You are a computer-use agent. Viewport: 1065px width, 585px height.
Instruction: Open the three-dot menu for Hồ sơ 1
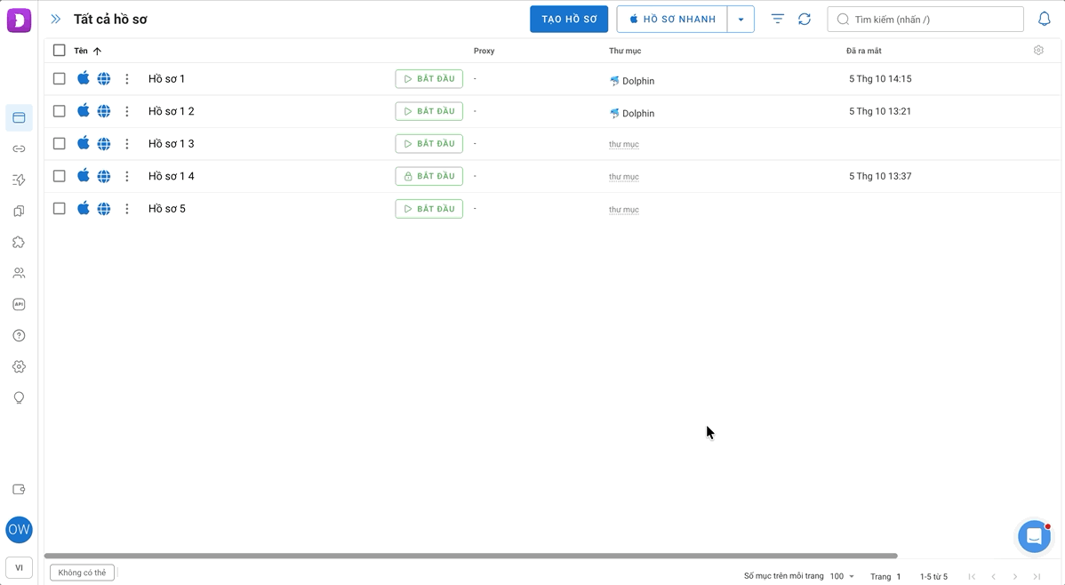coord(127,79)
